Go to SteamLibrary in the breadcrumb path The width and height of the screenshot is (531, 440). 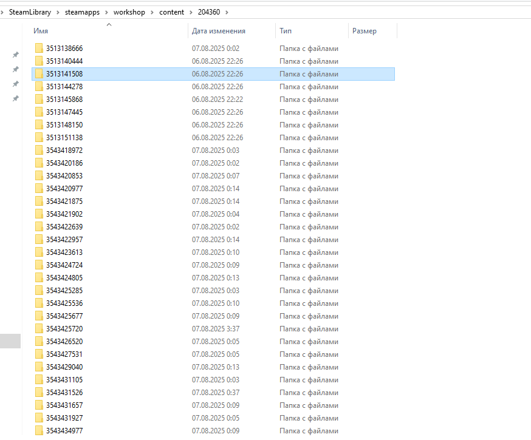point(30,12)
